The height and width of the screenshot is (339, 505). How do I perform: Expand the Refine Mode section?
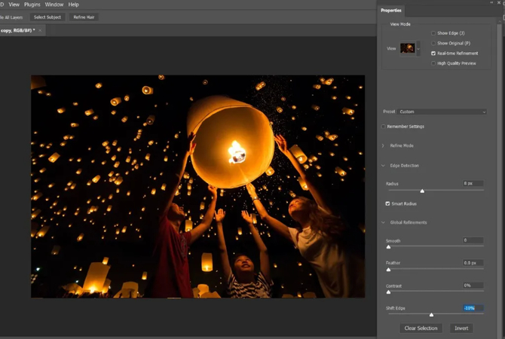point(383,145)
